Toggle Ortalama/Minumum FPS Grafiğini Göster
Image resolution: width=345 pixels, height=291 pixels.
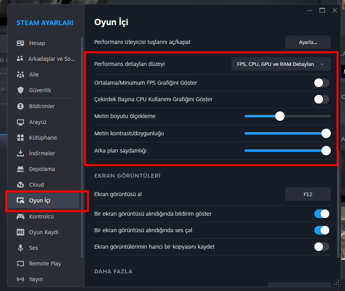pyautogui.click(x=322, y=83)
